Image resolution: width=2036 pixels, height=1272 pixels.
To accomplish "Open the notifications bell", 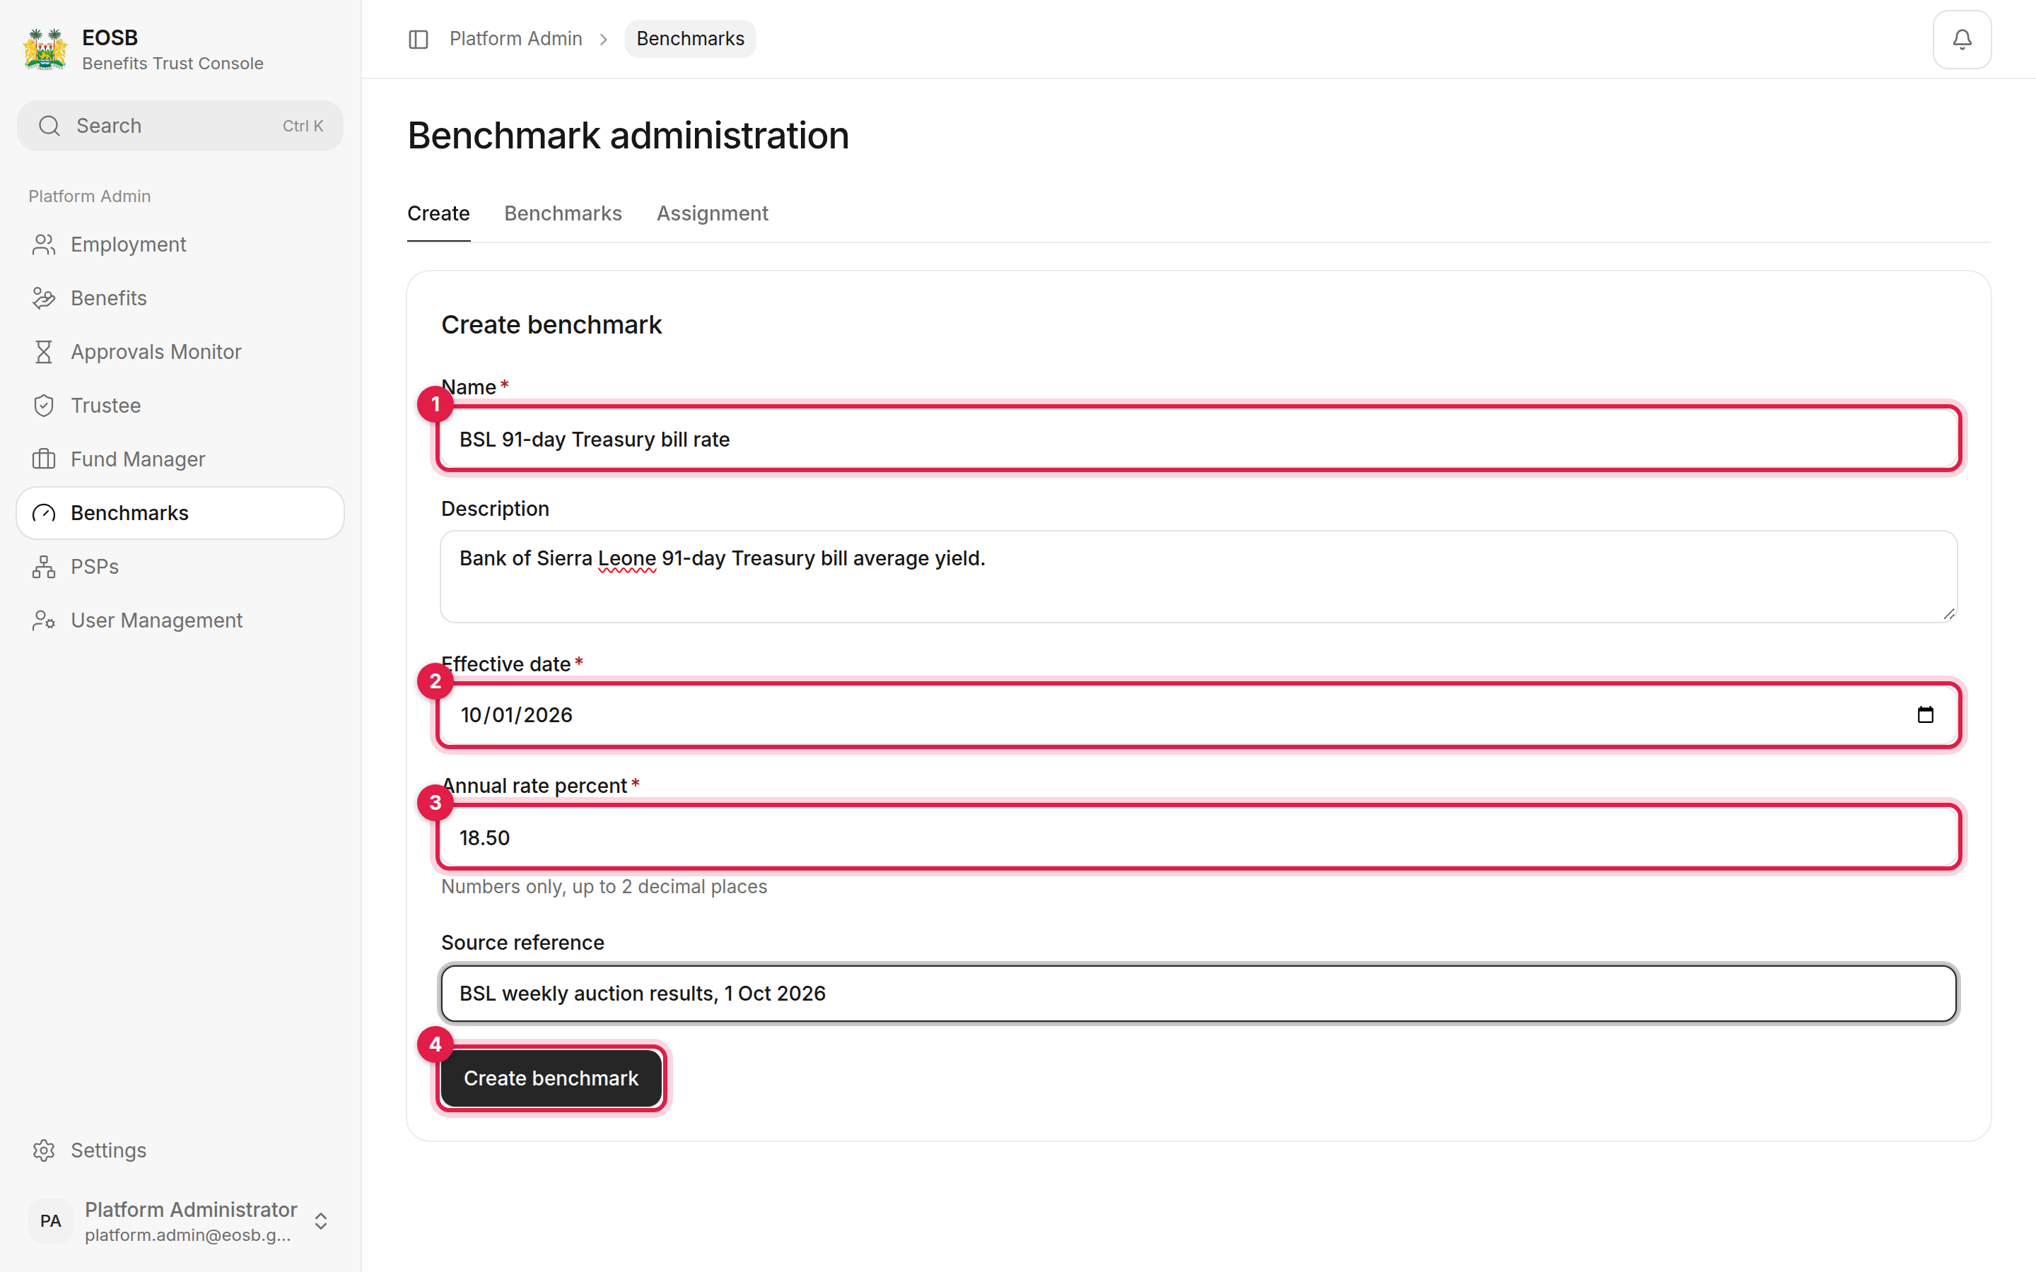I will (1961, 39).
